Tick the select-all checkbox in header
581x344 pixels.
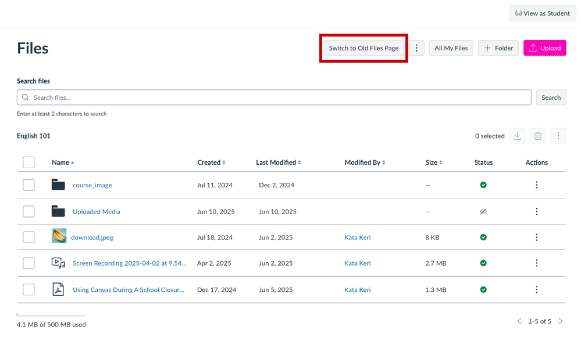coord(28,162)
